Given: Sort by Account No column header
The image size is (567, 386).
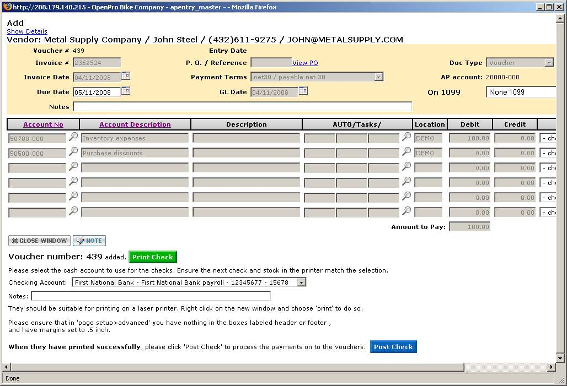Looking at the screenshot, I should pyautogui.click(x=43, y=124).
